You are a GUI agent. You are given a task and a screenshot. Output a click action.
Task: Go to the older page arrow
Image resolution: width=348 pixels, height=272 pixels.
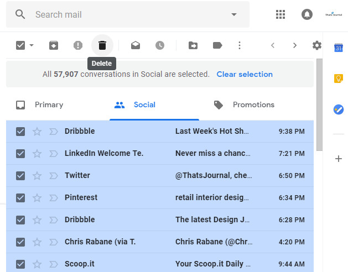tap(295, 45)
